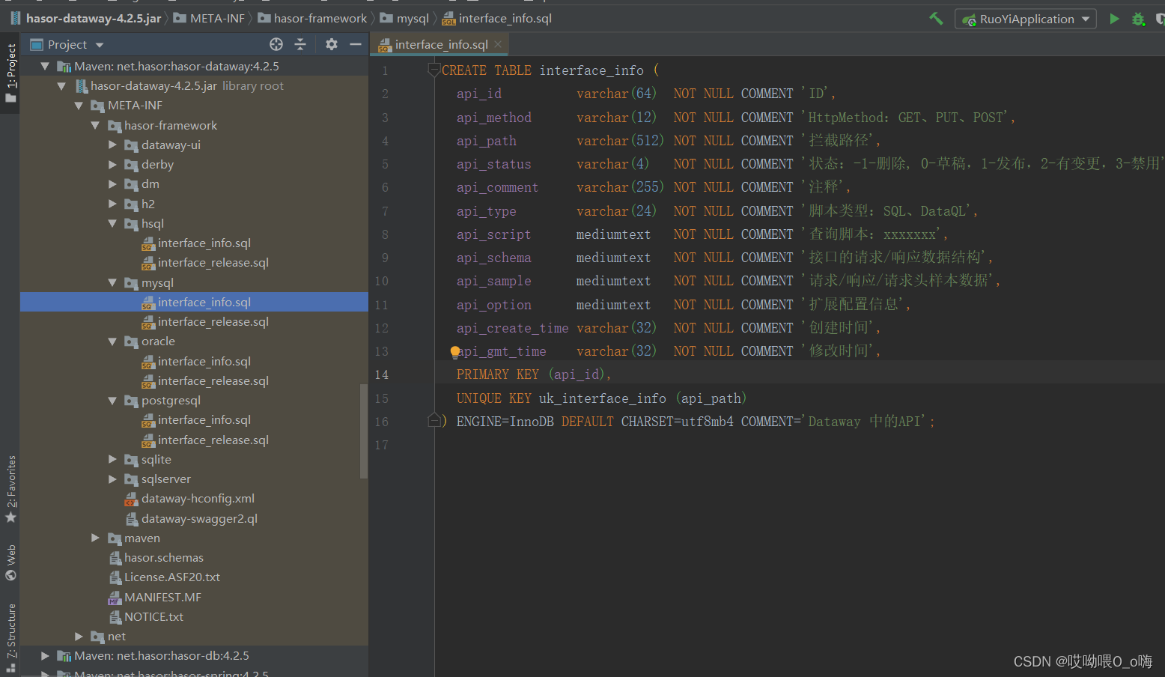Expand the dataway-ui folder
Viewport: 1165px width, 677px height.
coord(112,145)
